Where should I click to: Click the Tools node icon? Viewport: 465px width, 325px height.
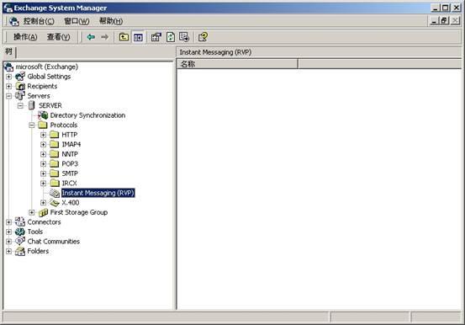click(20, 232)
